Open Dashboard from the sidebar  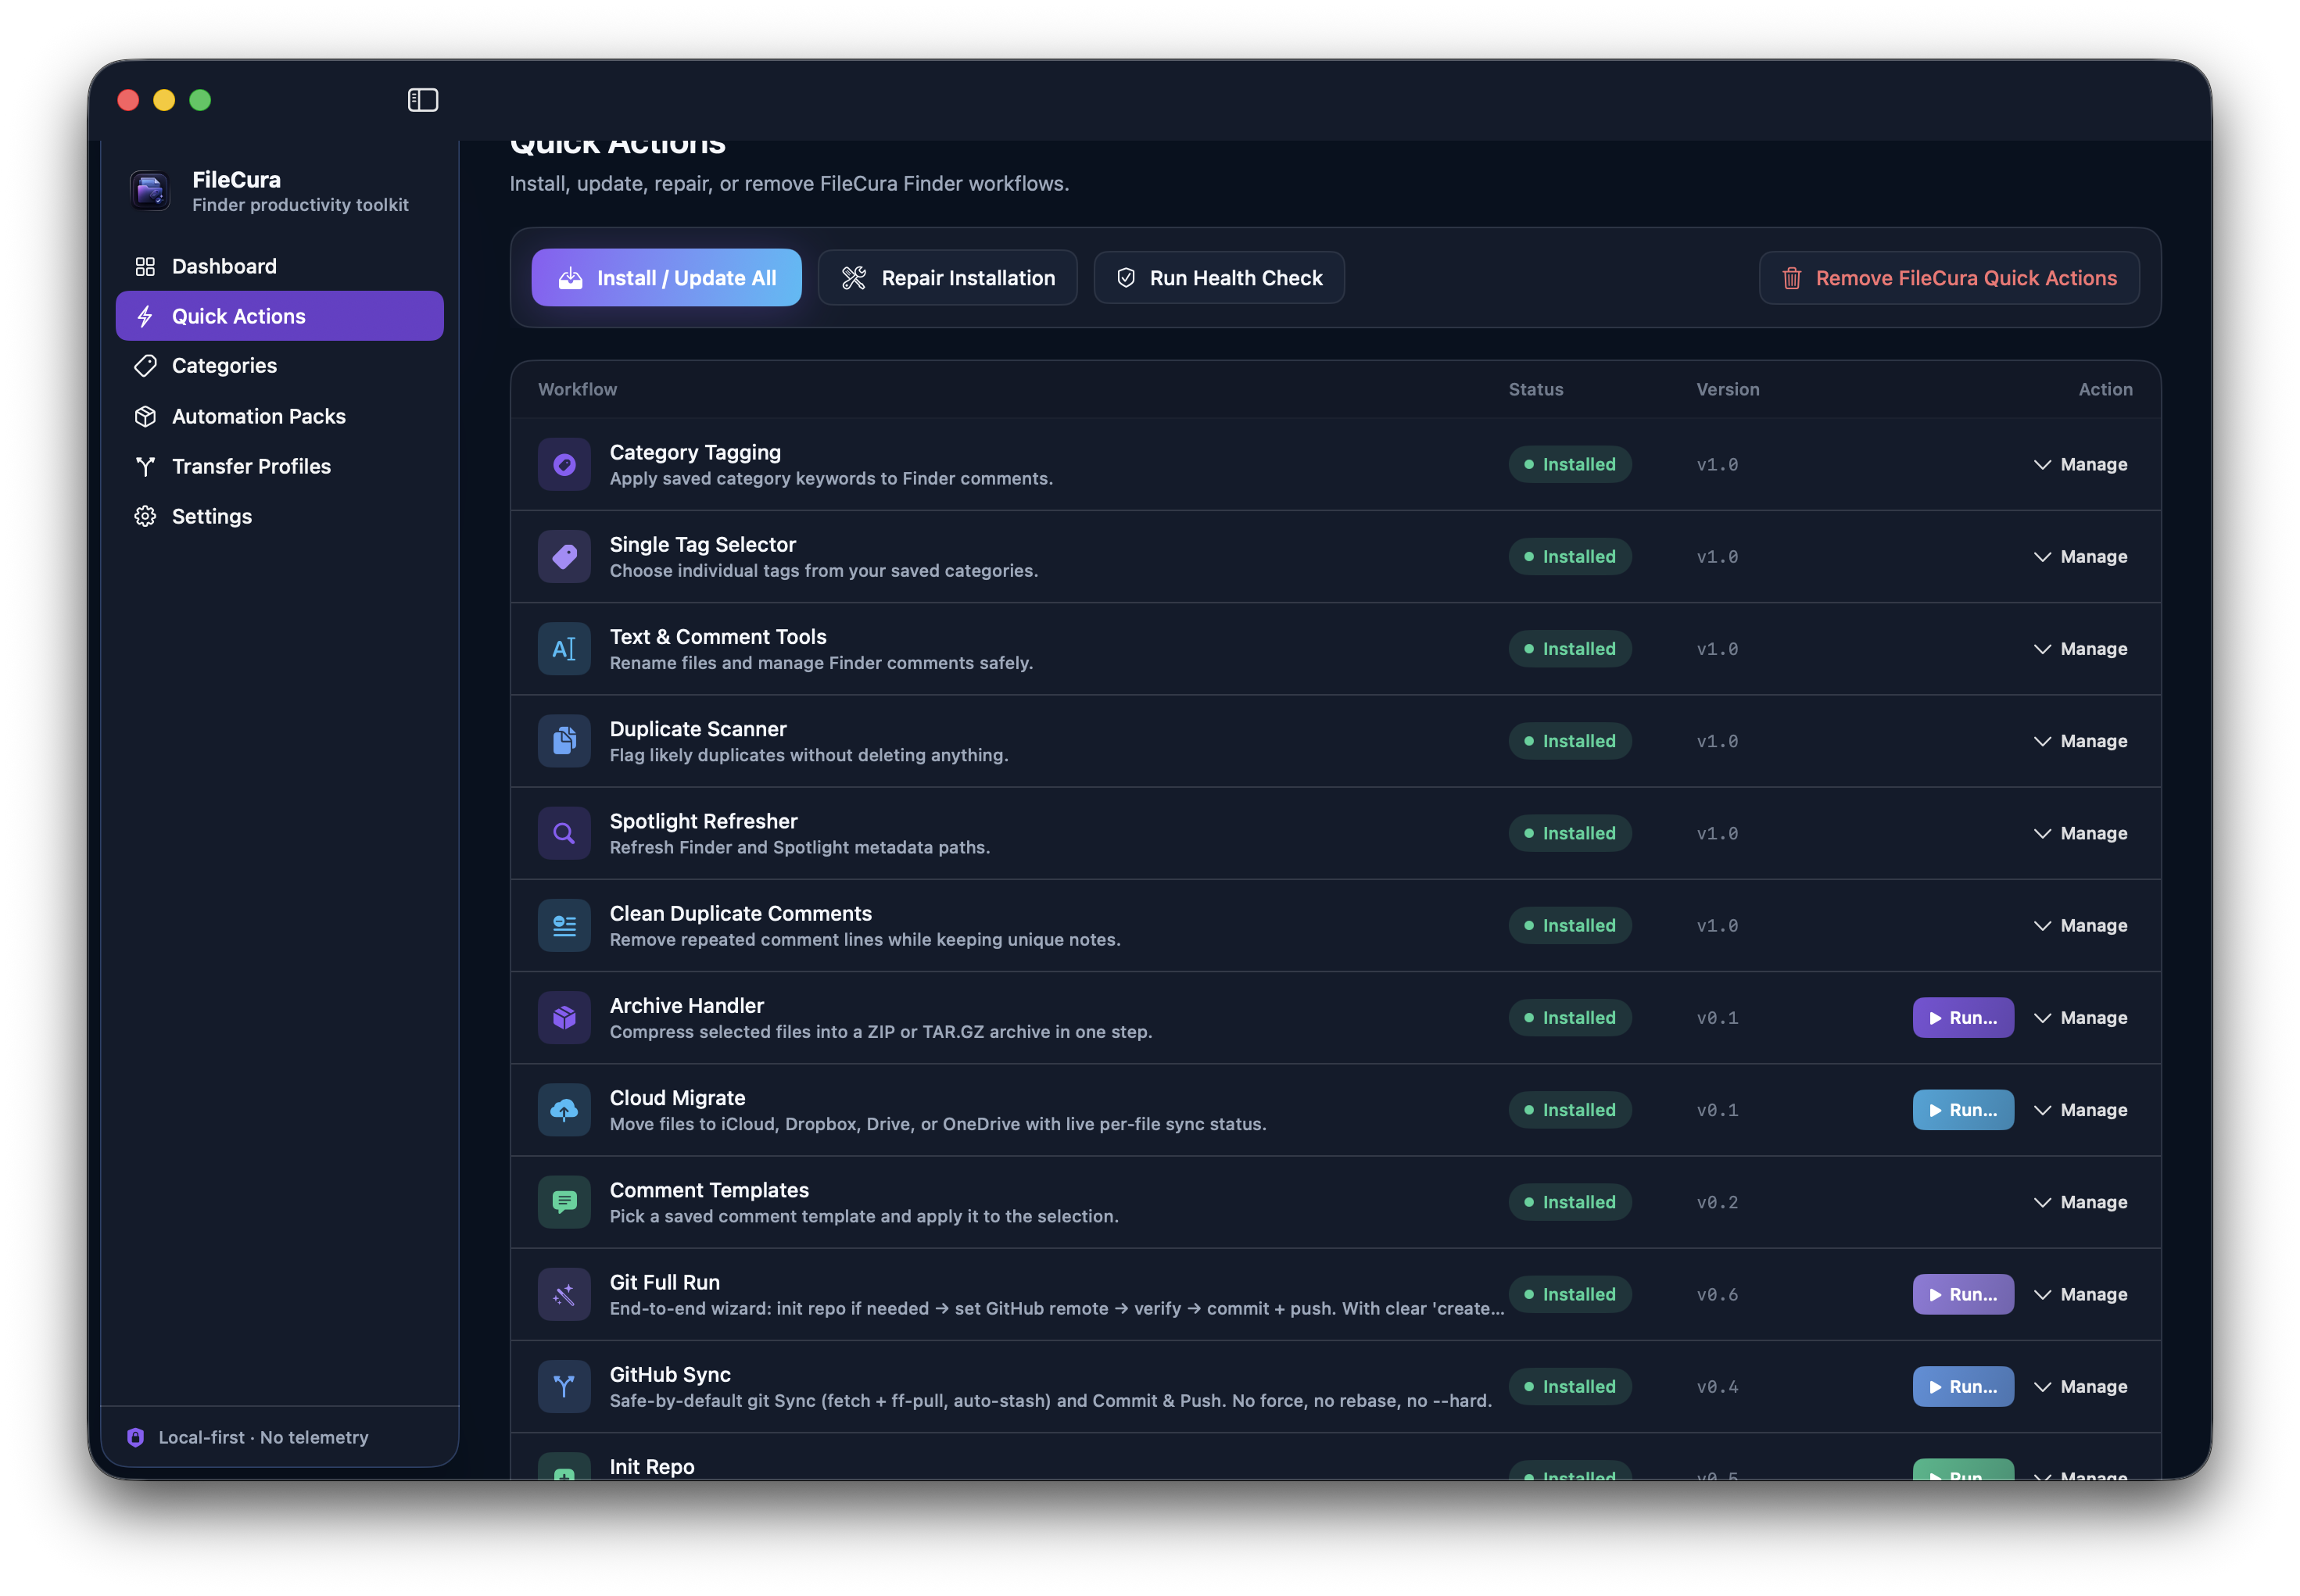point(280,266)
